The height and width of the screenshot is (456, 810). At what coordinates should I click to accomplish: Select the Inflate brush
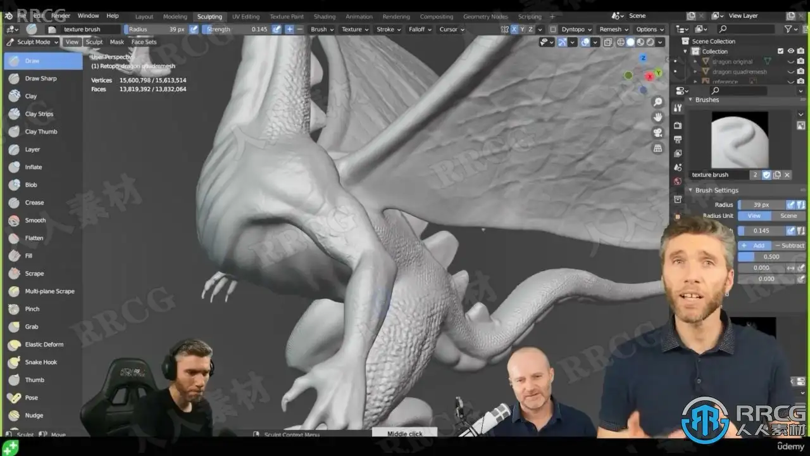(43, 167)
